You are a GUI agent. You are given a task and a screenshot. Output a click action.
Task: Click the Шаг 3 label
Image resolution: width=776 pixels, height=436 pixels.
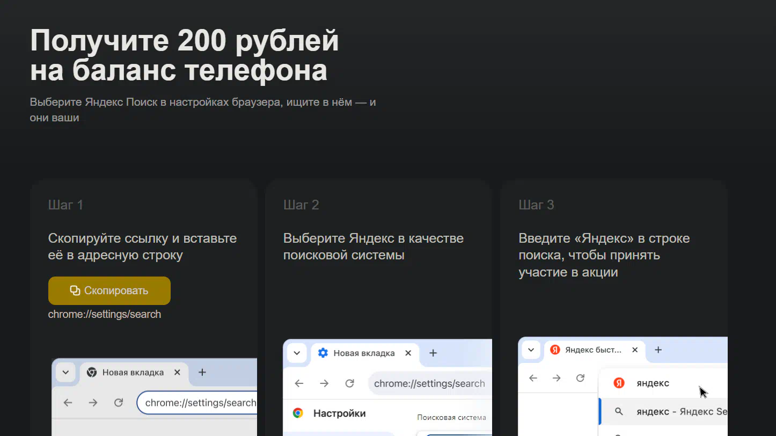[x=536, y=205]
